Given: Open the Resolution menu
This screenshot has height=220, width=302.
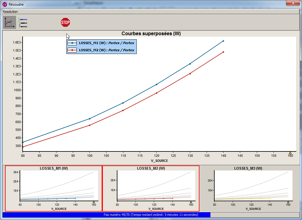Looking at the screenshot, I should pyautogui.click(x=10, y=12).
